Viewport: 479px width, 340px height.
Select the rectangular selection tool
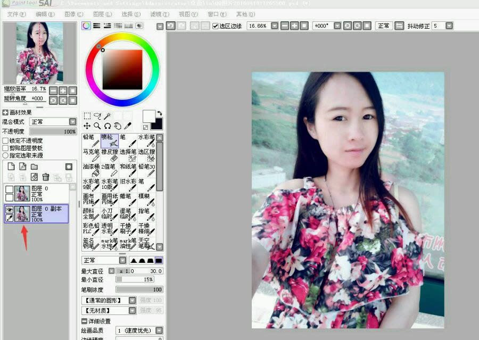[x=87, y=116]
